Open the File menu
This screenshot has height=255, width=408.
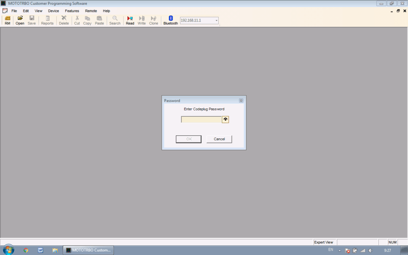coord(14,11)
